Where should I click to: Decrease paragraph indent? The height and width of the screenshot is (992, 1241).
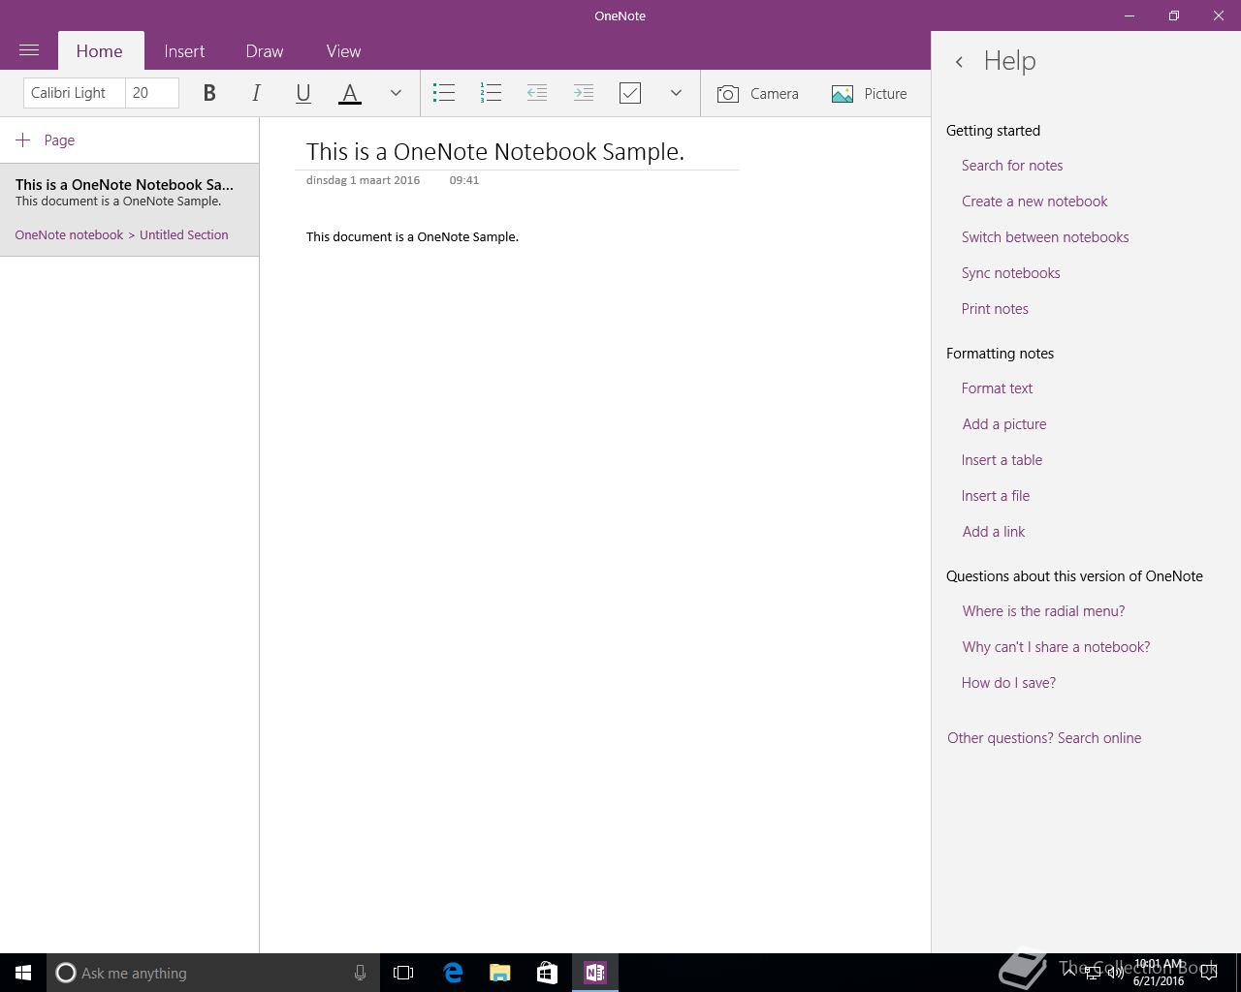[x=537, y=93]
